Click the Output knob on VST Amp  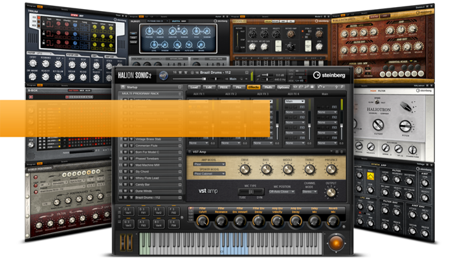tap(331, 192)
